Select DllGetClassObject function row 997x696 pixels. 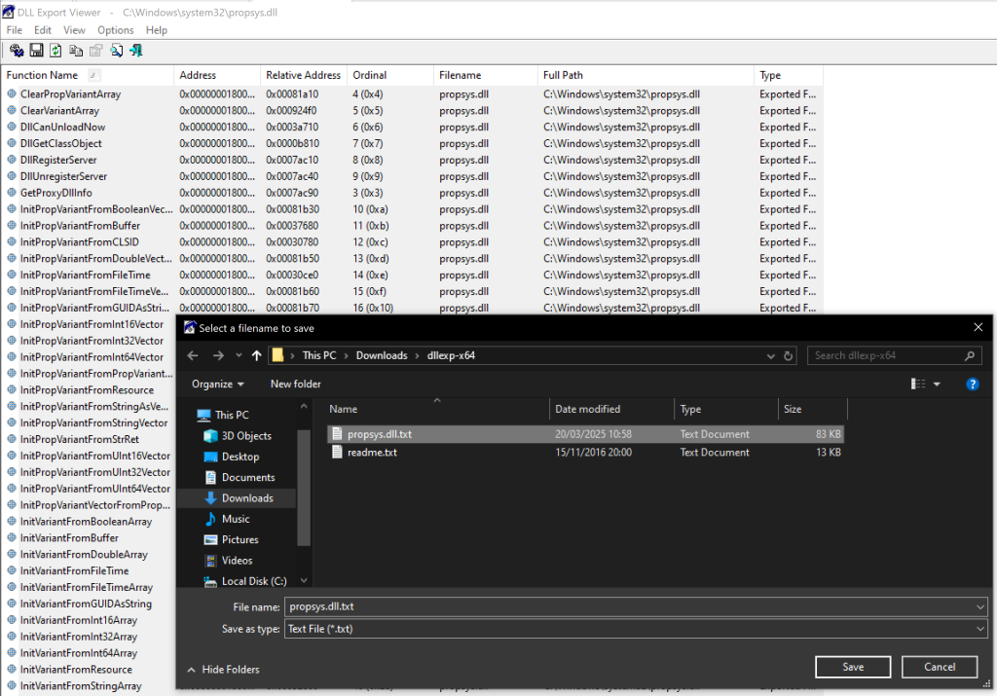coord(412,144)
